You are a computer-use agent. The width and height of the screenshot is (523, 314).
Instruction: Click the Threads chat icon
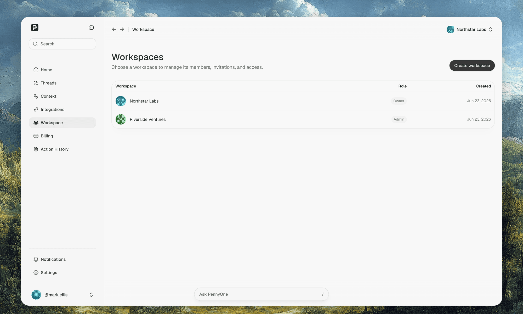pyautogui.click(x=36, y=83)
